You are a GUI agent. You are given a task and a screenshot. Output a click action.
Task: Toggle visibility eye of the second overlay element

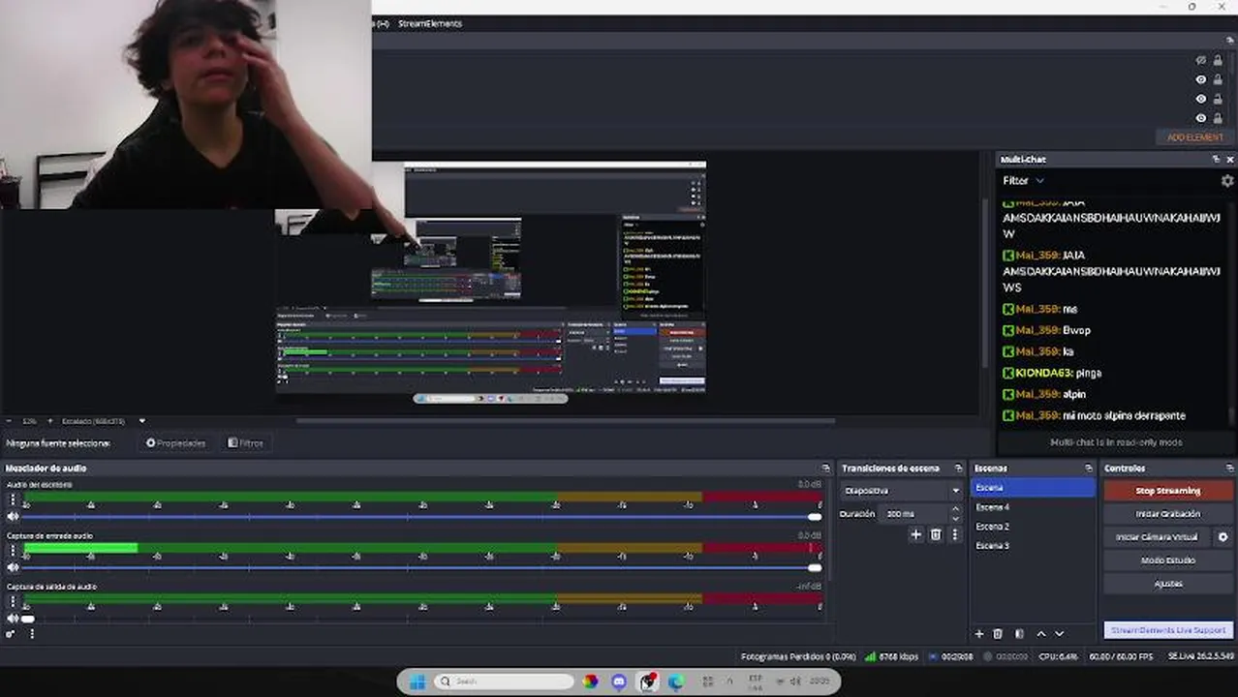tap(1201, 79)
